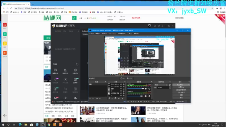
Task: Open Microsoft Edge from taskbar
Action: click(20, 124)
